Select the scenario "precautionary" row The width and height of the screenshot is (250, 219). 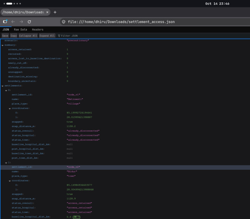click(125, 41)
